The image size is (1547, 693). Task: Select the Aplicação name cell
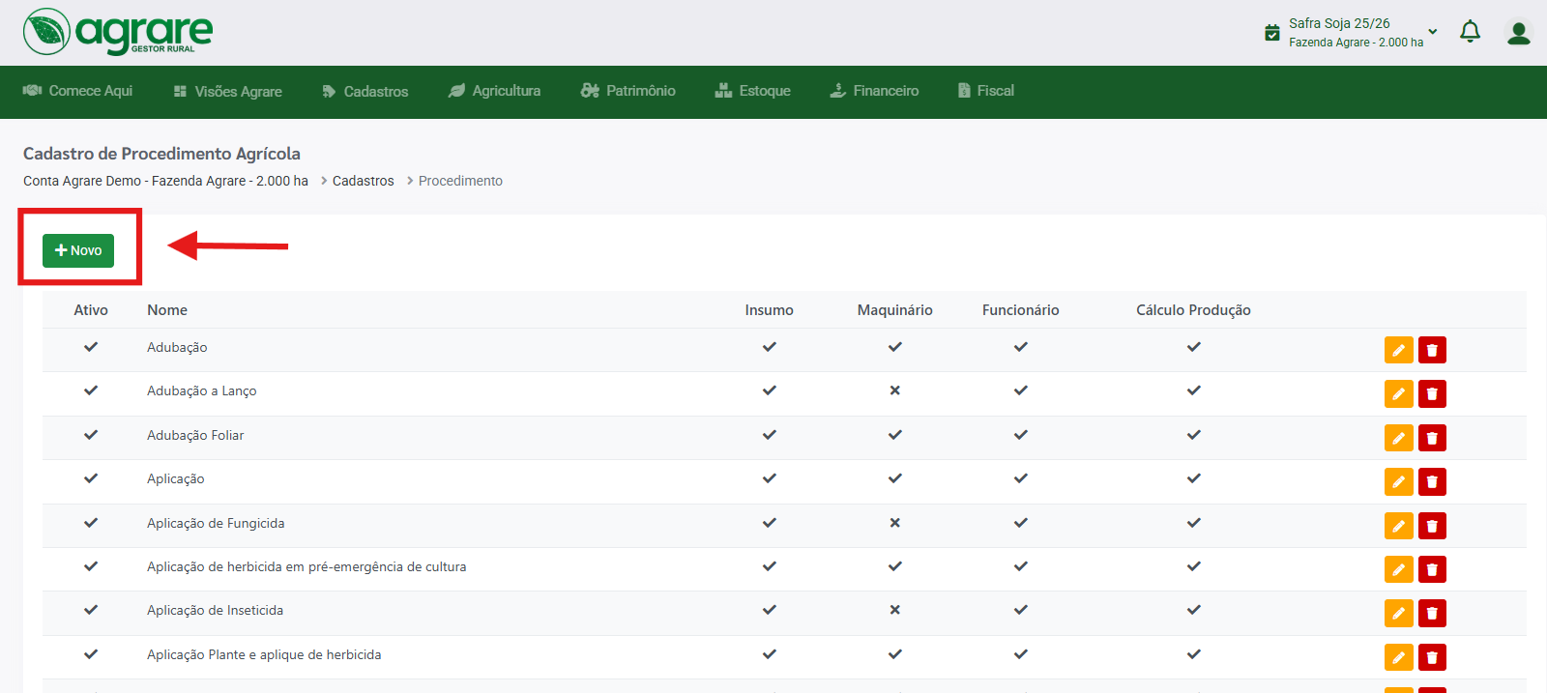coord(176,479)
